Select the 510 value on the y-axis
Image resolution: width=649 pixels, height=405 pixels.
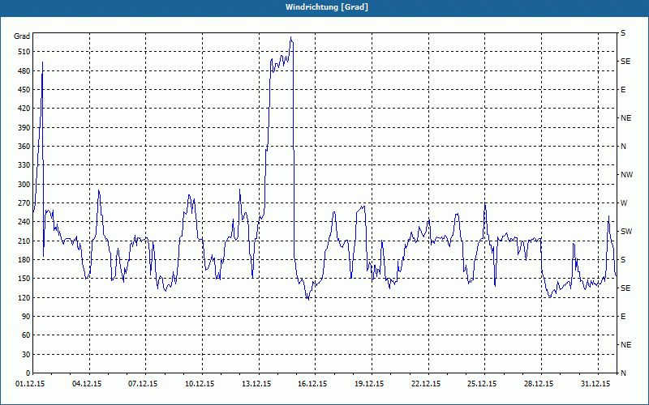coord(23,52)
